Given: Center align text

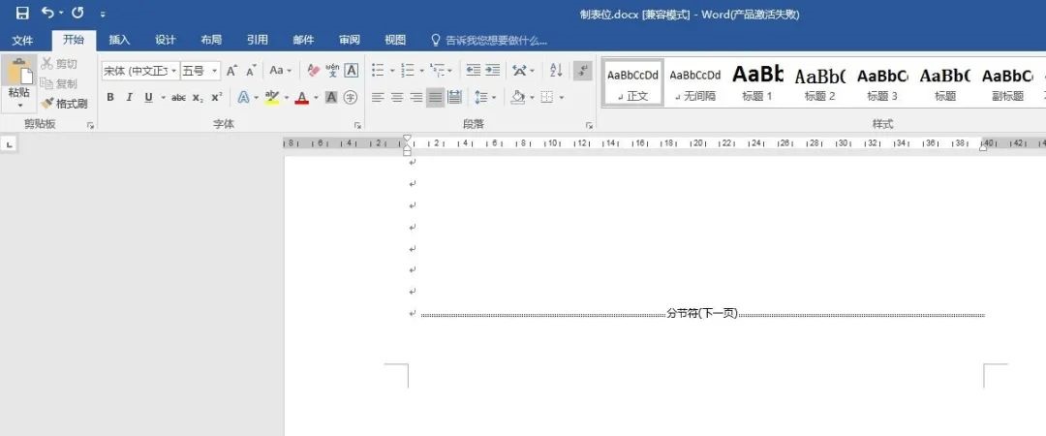Looking at the screenshot, I should click(x=397, y=98).
